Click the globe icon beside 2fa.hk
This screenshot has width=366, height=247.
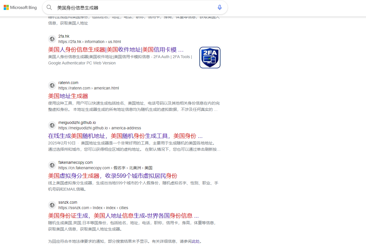pyautogui.click(x=52, y=39)
